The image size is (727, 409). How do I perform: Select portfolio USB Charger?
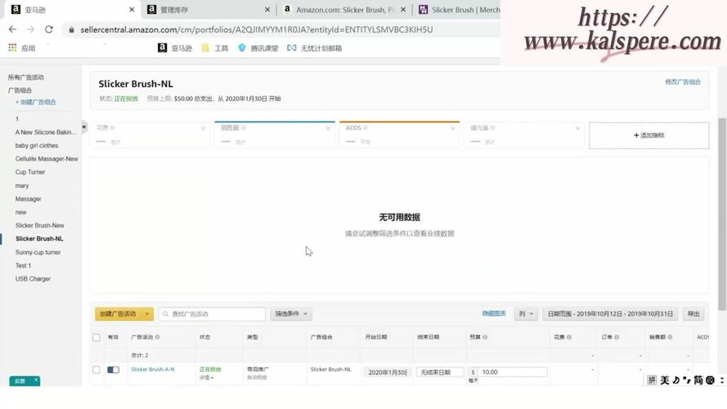(33, 279)
